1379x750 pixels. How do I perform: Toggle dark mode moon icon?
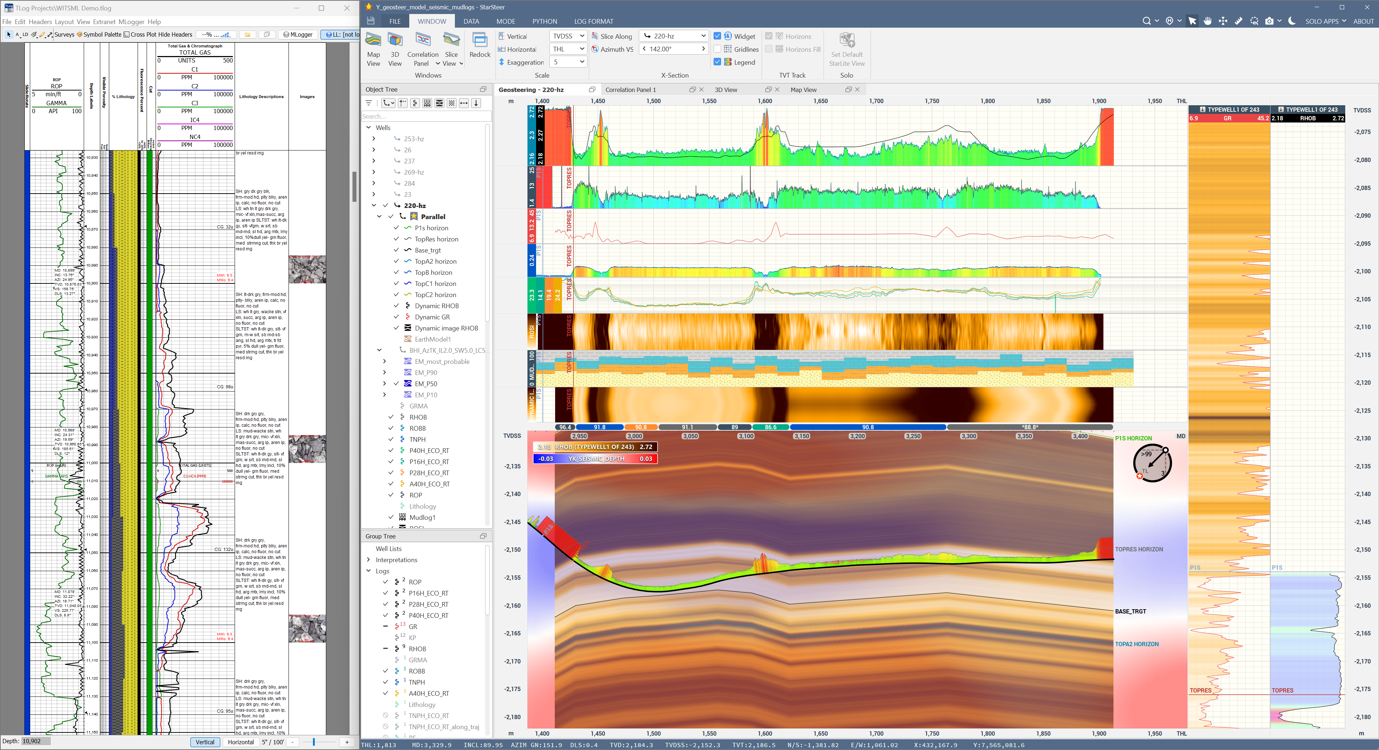click(1292, 21)
